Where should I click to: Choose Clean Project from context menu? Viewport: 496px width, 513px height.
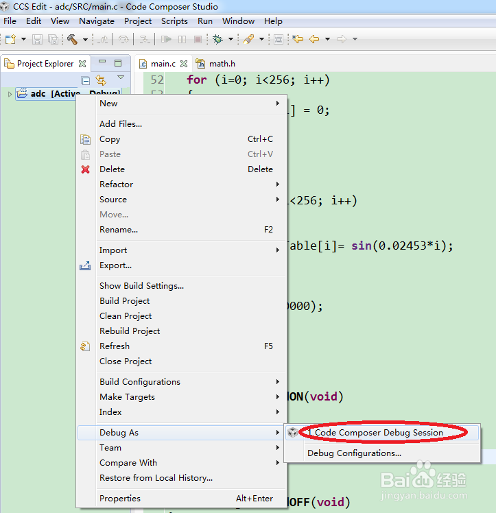click(x=182, y=315)
